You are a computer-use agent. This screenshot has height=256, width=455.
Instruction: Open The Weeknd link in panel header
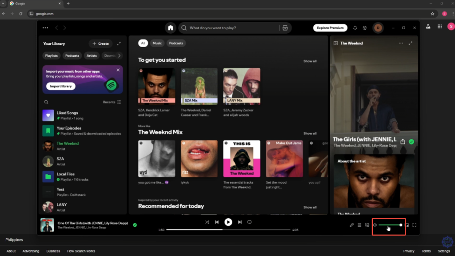pos(351,43)
